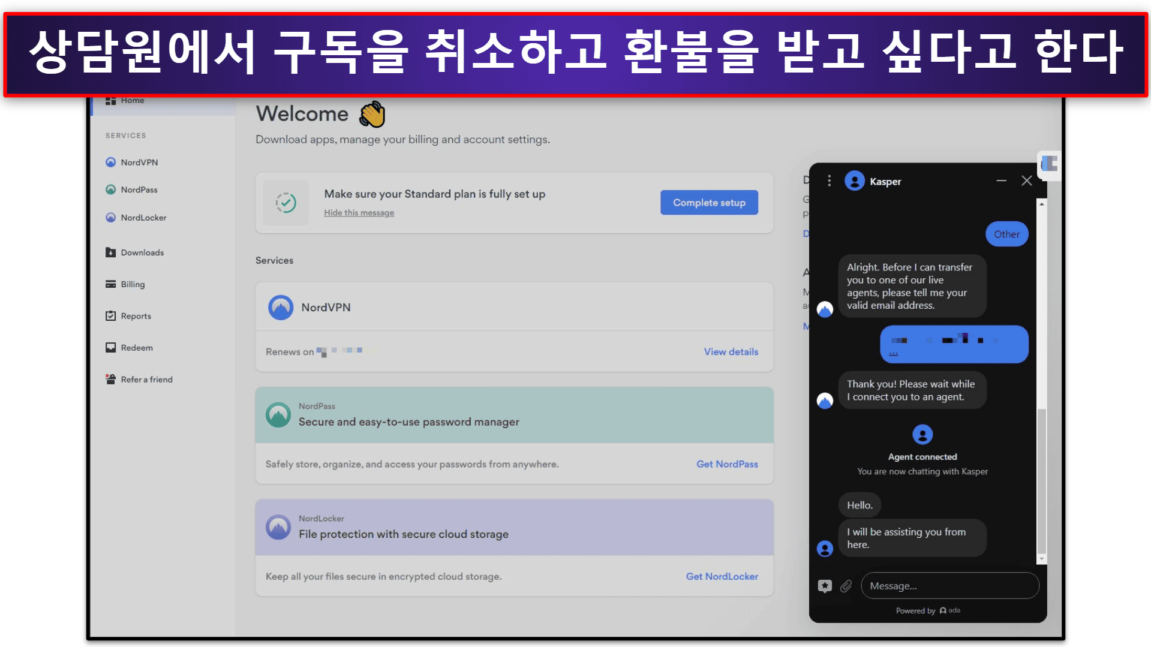This screenshot has height=647, width=1151.
Task: Click the NordPass sidebar logo icon
Action: click(110, 190)
